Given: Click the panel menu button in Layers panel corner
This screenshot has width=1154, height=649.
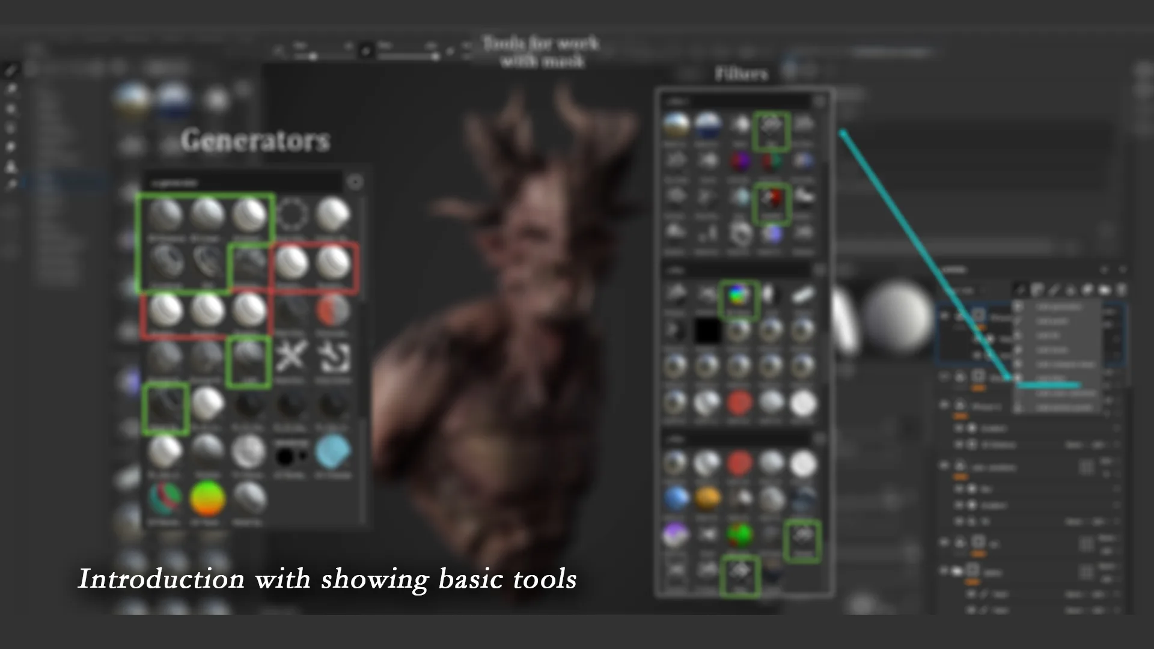Looking at the screenshot, I should [1123, 270].
